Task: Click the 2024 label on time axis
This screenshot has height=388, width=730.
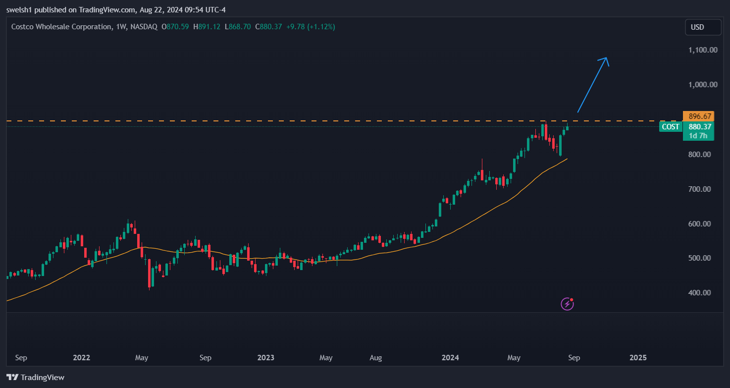Action: tap(451, 357)
